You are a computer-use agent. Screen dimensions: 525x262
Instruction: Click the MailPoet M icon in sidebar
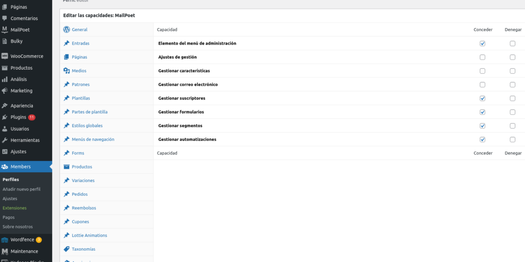[5, 30]
